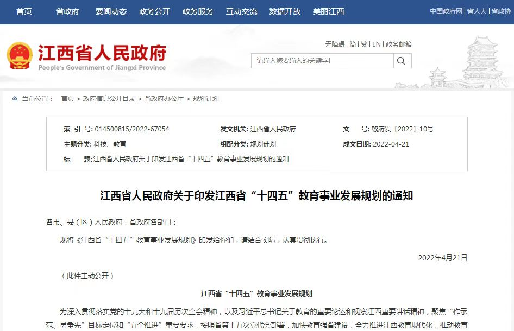Open 政务邮箱 from the header
This screenshot has width=514, height=331.
tap(399, 43)
